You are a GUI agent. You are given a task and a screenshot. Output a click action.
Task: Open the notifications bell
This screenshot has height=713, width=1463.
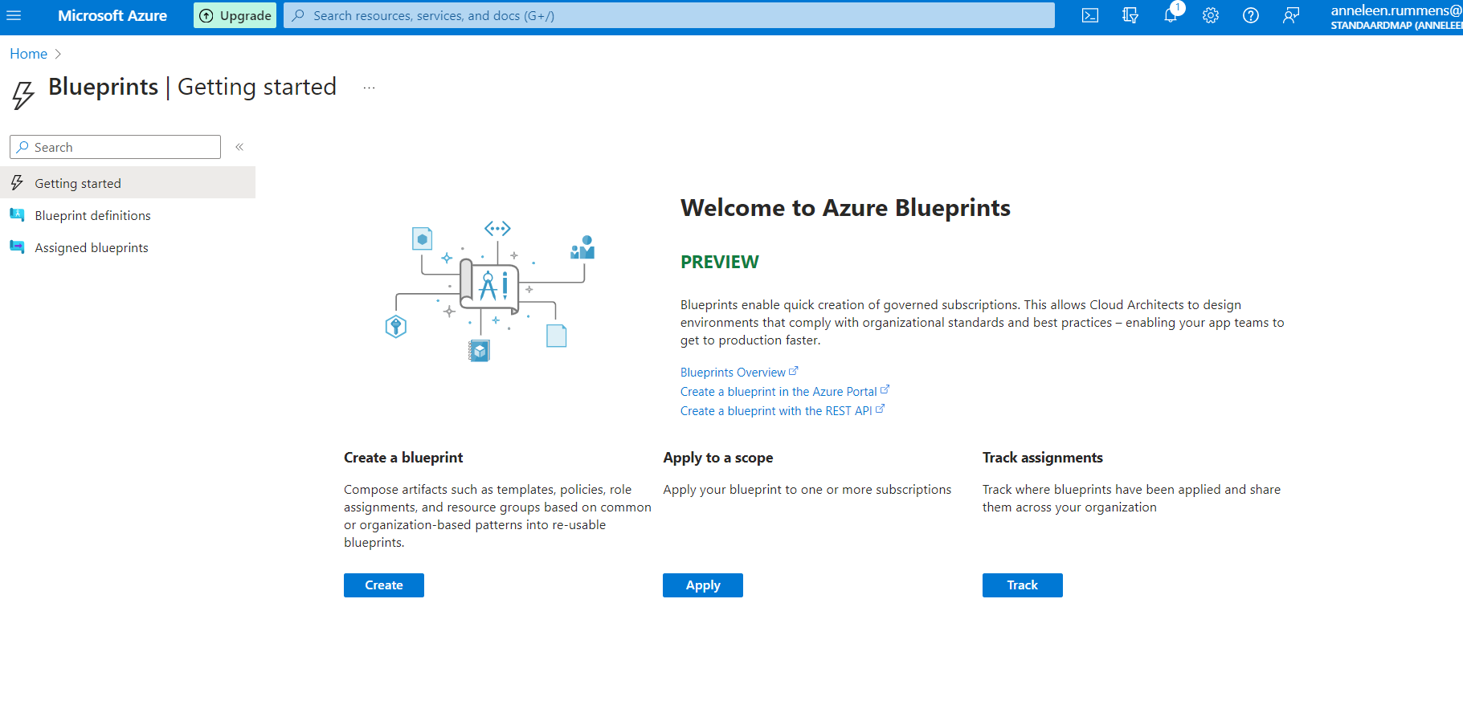pyautogui.click(x=1171, y=15)
